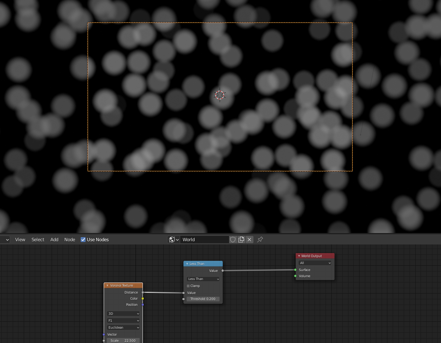This screenshot has width=441, height=343.
Task: Enable the Clamp checkbox
Action: tap(188, 286)
